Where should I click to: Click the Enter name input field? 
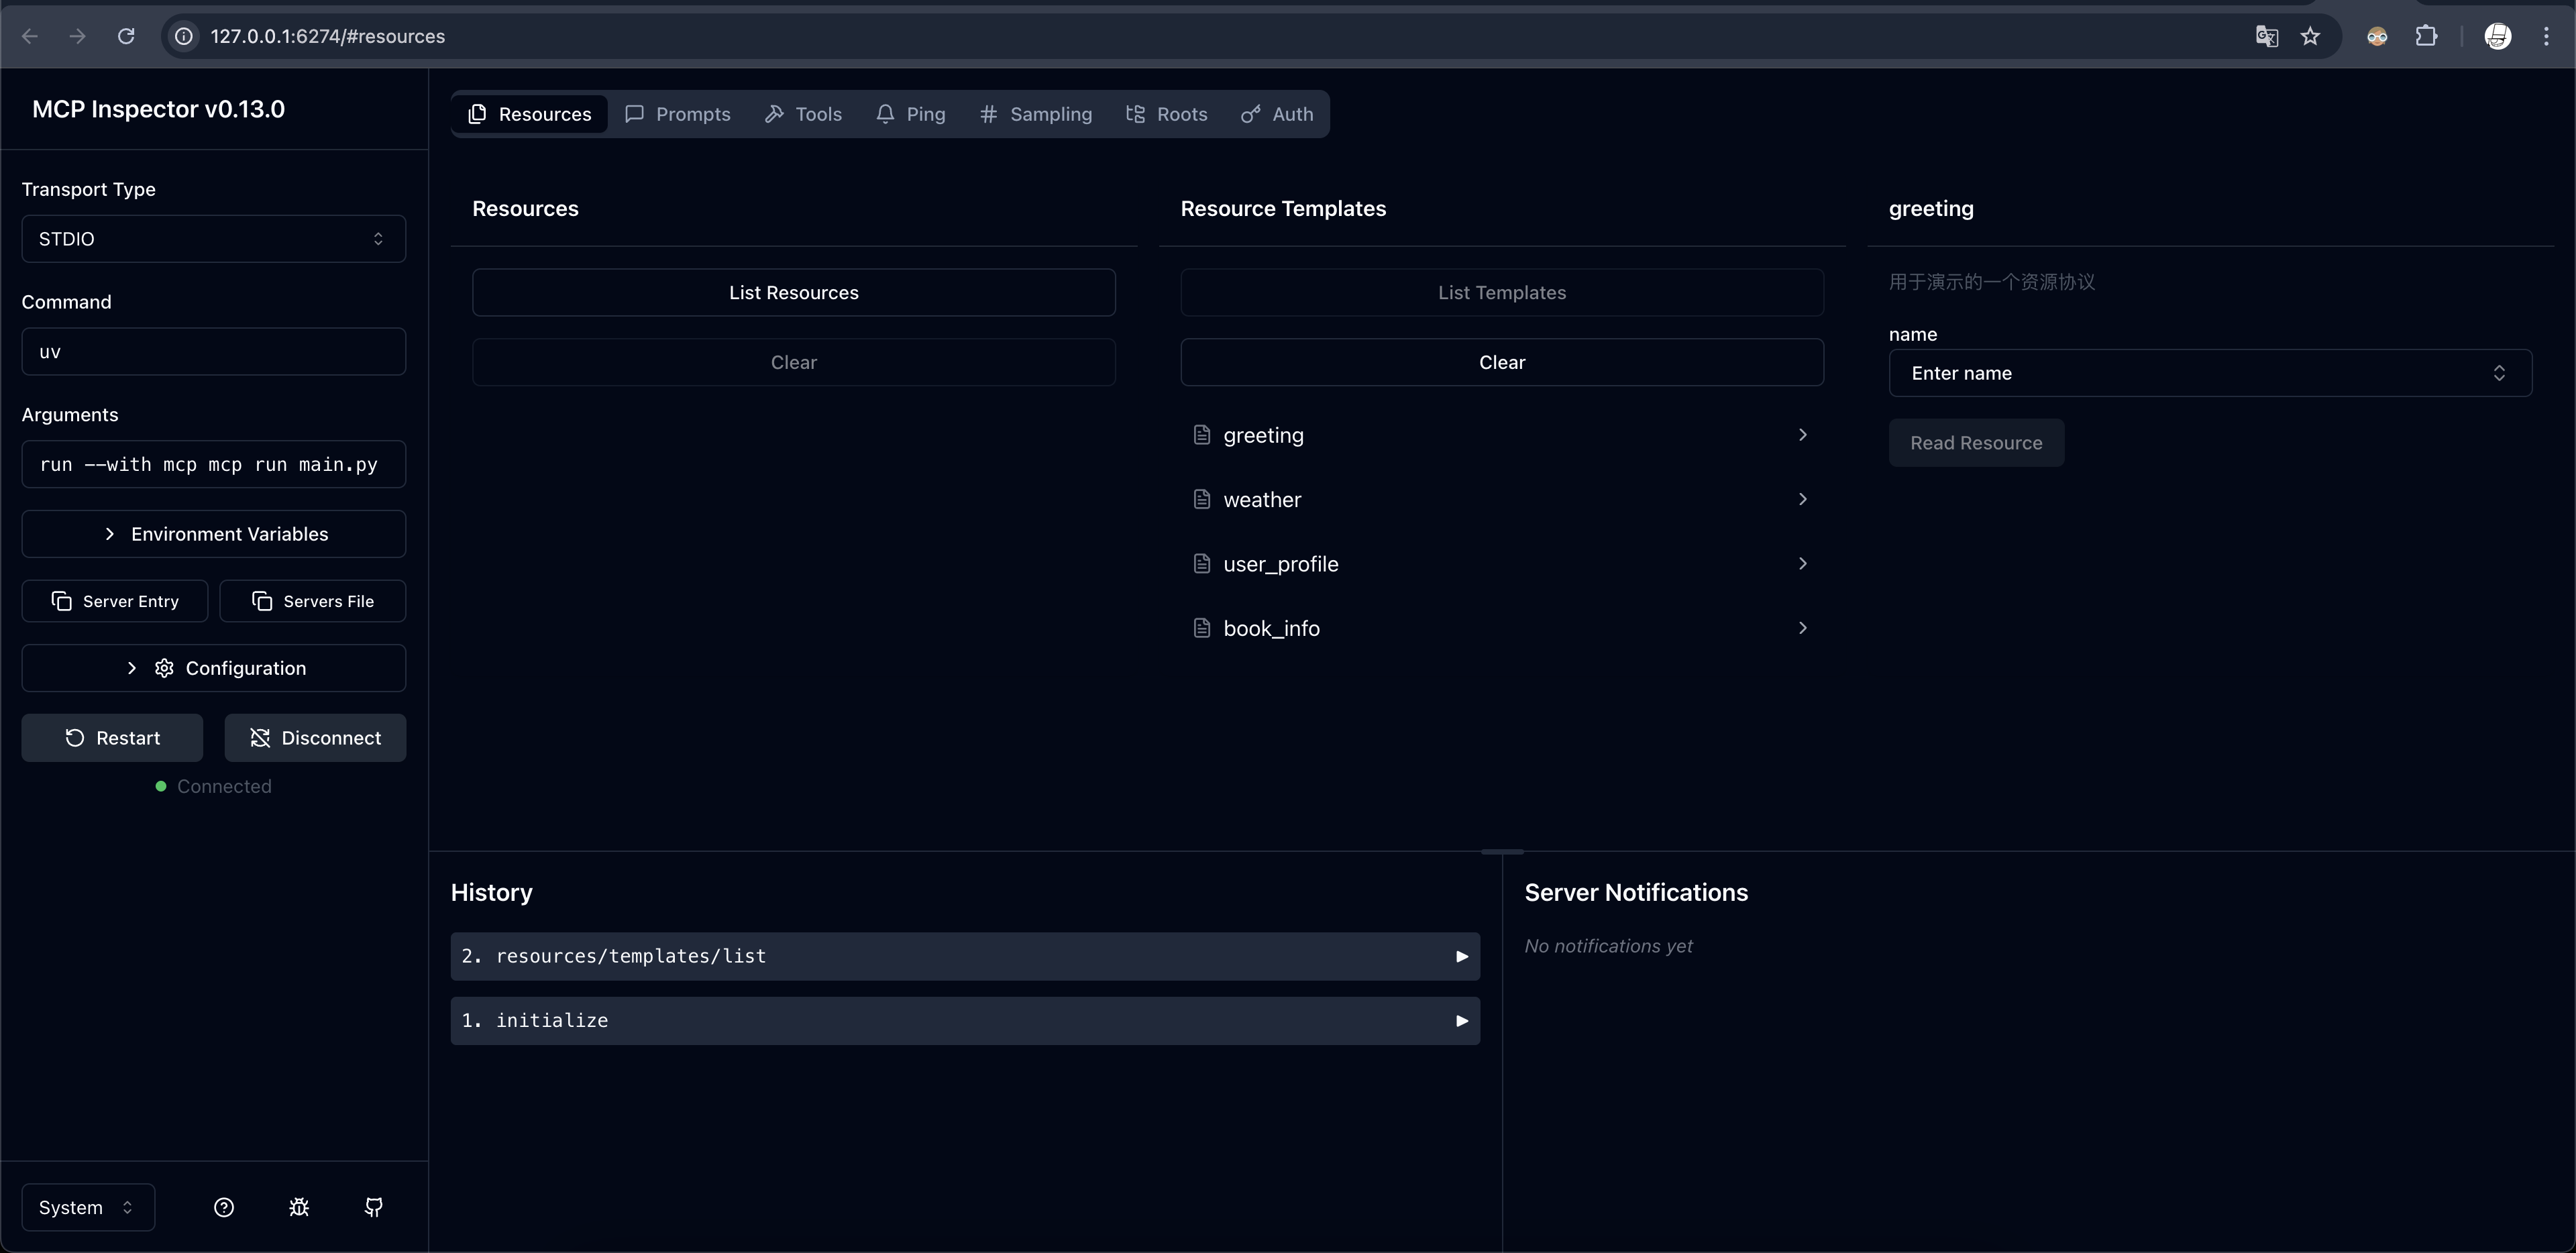2209,372
